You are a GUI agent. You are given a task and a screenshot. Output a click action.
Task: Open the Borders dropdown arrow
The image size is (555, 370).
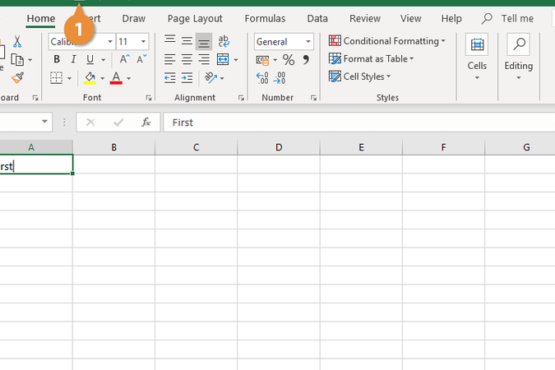69,78
